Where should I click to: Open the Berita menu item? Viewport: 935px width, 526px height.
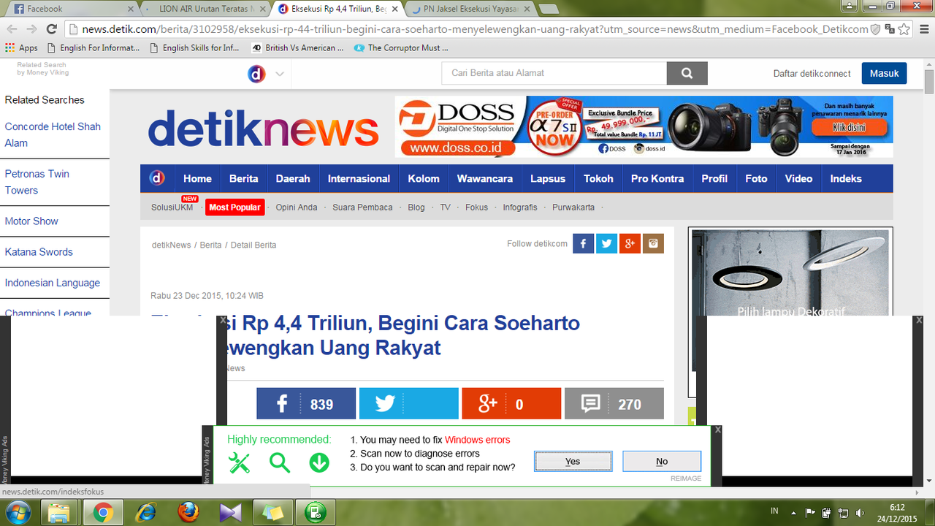point(243,178)
